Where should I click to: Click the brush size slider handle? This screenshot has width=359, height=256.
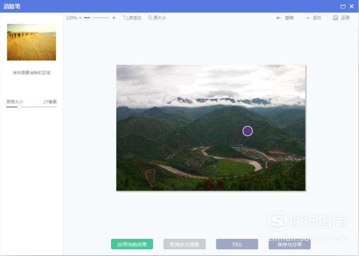coord(20,107)
